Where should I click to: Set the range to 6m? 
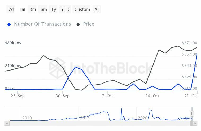pos(44,10)
